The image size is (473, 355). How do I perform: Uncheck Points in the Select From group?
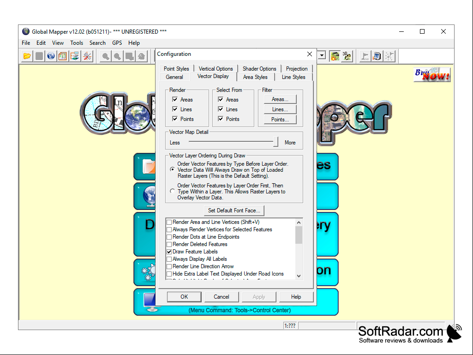(x=221, y=119)
